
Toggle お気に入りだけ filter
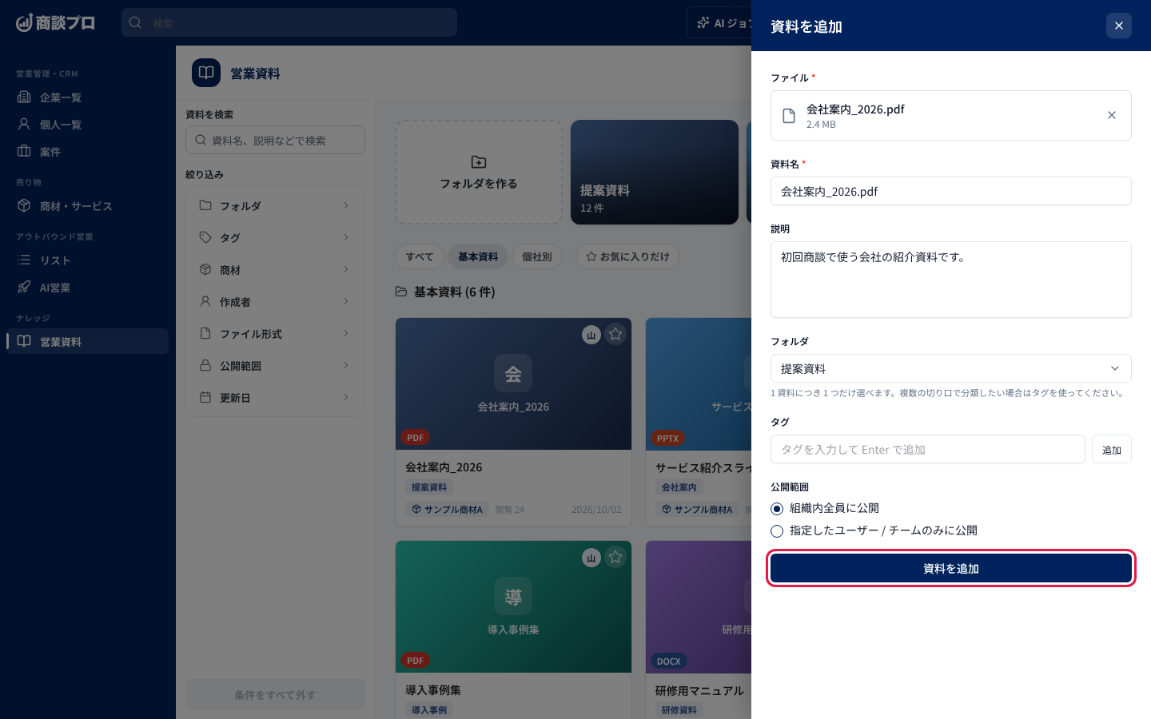[627, 256]
